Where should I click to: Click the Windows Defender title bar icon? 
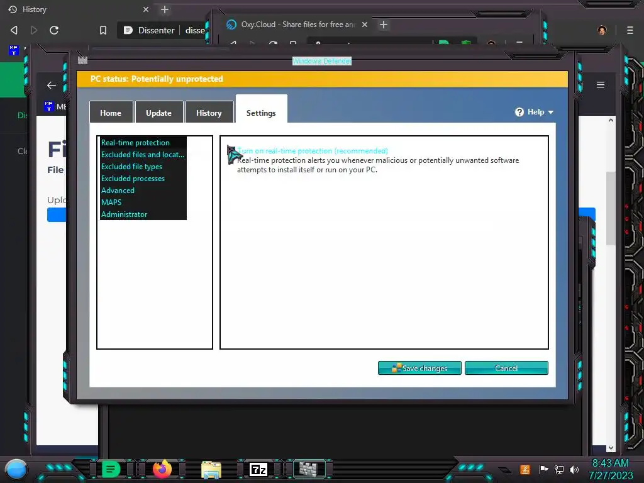click(82, 60)
